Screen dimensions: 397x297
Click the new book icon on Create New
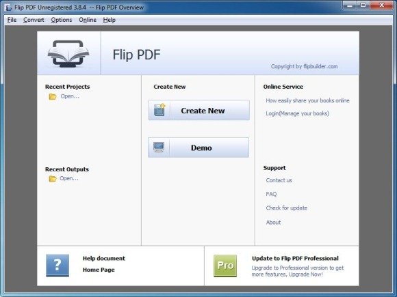159,110
